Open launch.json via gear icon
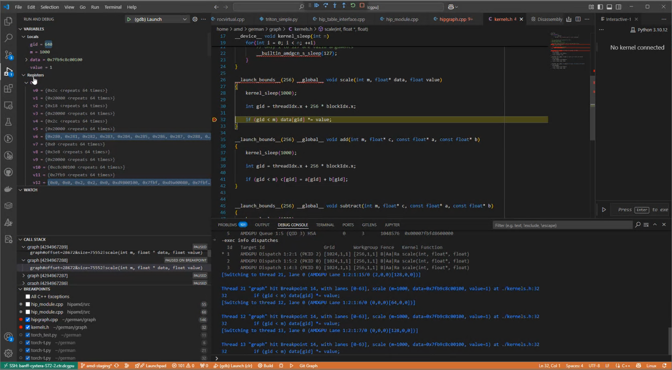Viewport: 672px width, 370px height. (195, 19)
